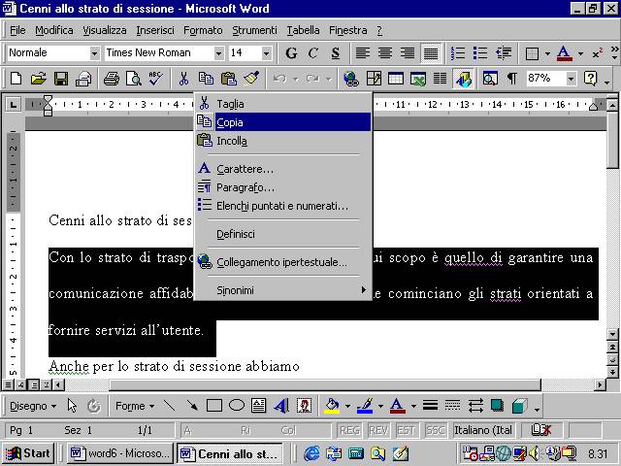Save the document with the floppy icon
Screen dimensions: 621x466
(x=61, y=79)
